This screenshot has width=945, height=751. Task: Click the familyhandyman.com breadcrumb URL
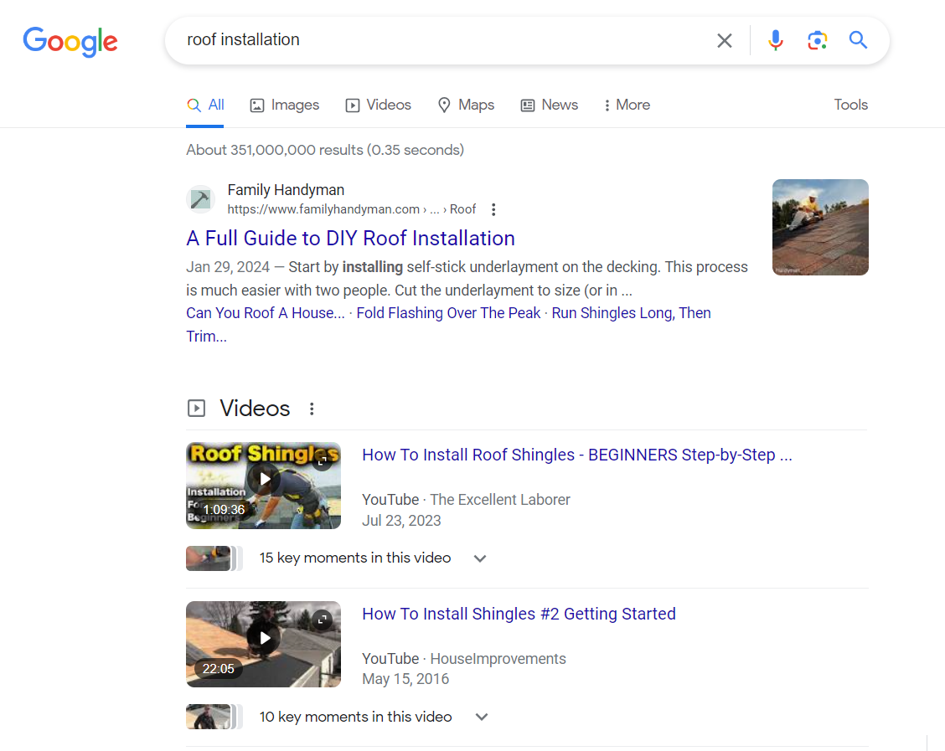[351, 209]
